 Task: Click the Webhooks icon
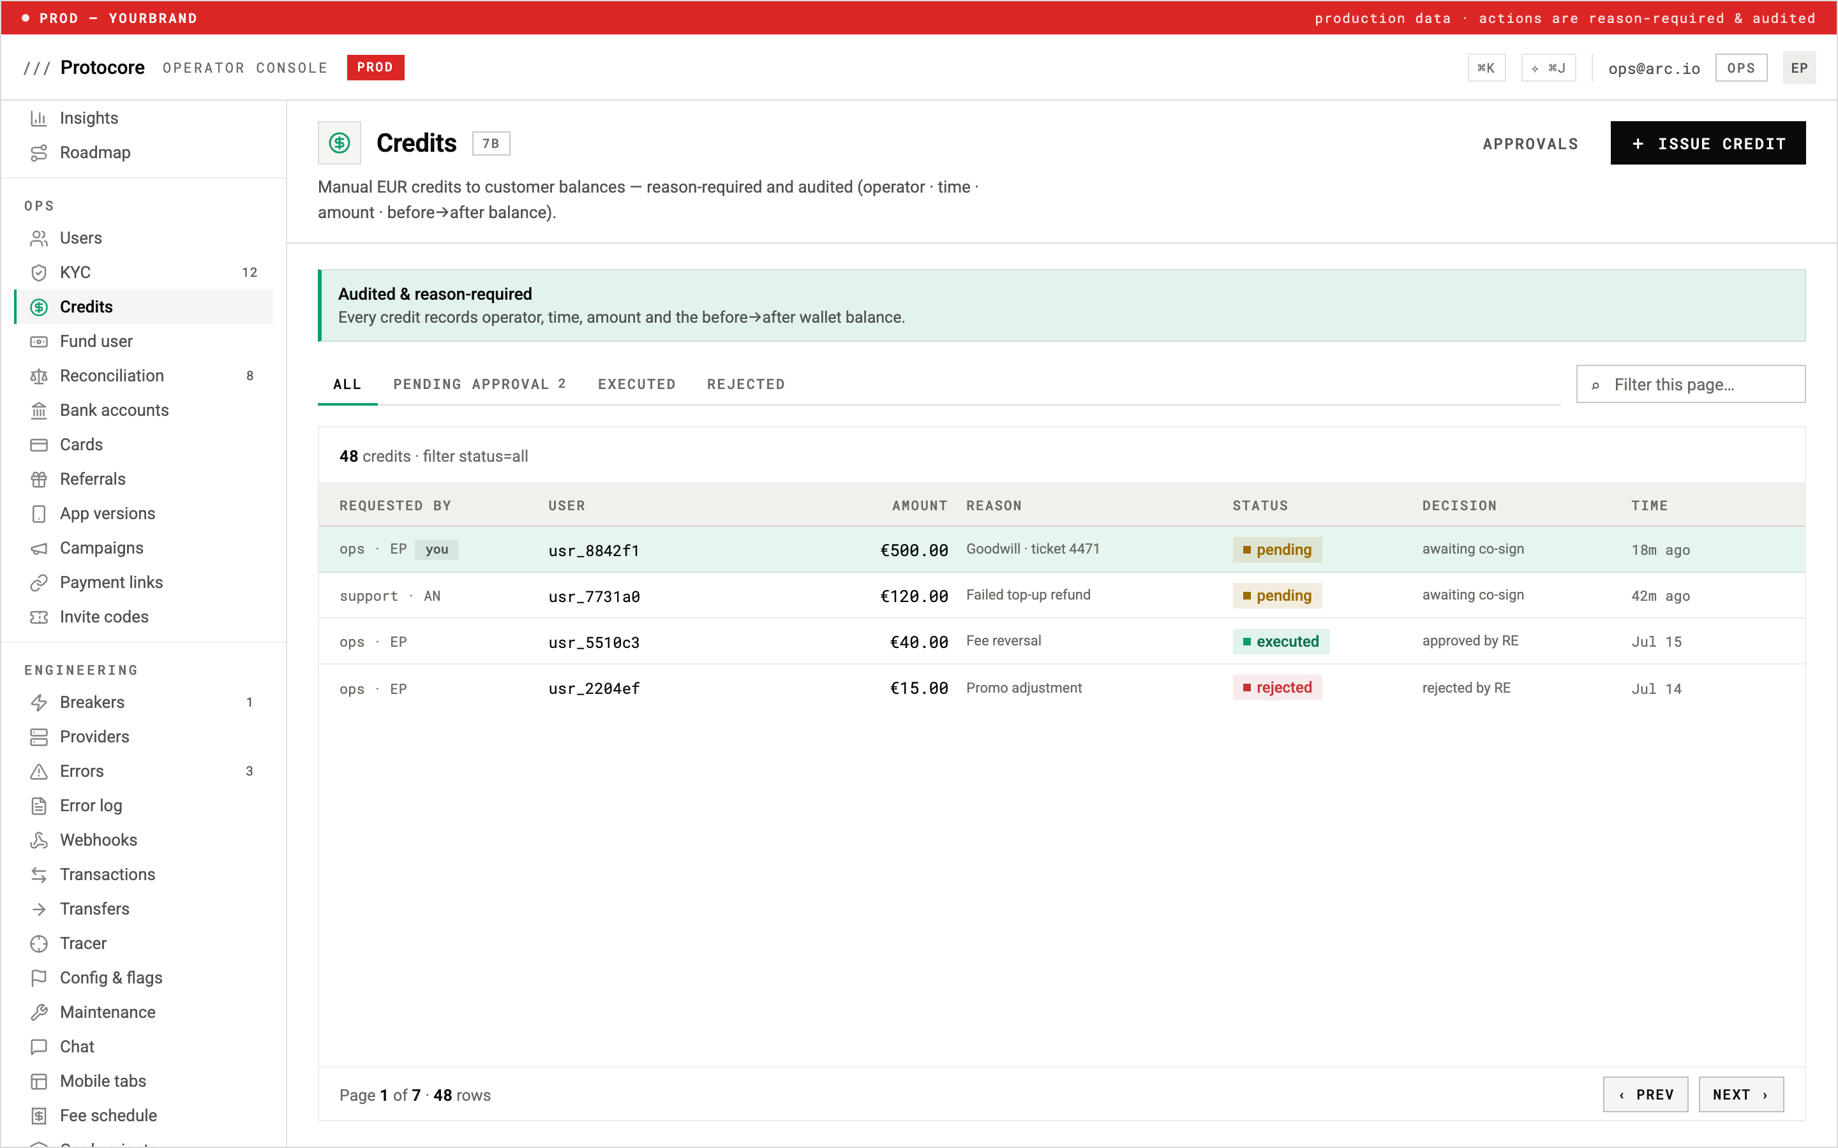(39, 840)
